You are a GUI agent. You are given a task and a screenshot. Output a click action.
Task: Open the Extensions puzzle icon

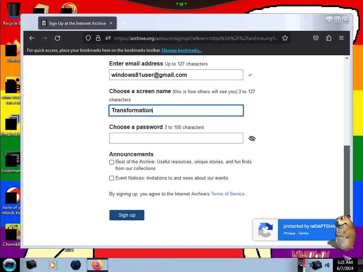329,38
